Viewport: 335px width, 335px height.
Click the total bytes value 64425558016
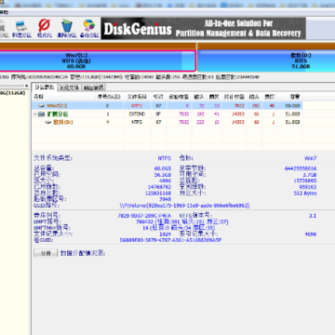point(301,168)
